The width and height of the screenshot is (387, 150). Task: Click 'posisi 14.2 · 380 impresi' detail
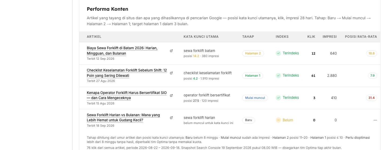click(x=201, y=56)
